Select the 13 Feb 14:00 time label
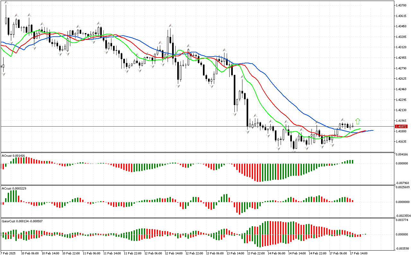Viewport: 411px width, 257px height. (x=235, y=253)
